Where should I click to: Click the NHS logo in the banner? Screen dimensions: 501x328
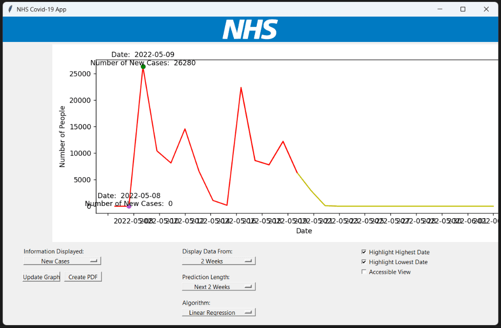[250, 29]
